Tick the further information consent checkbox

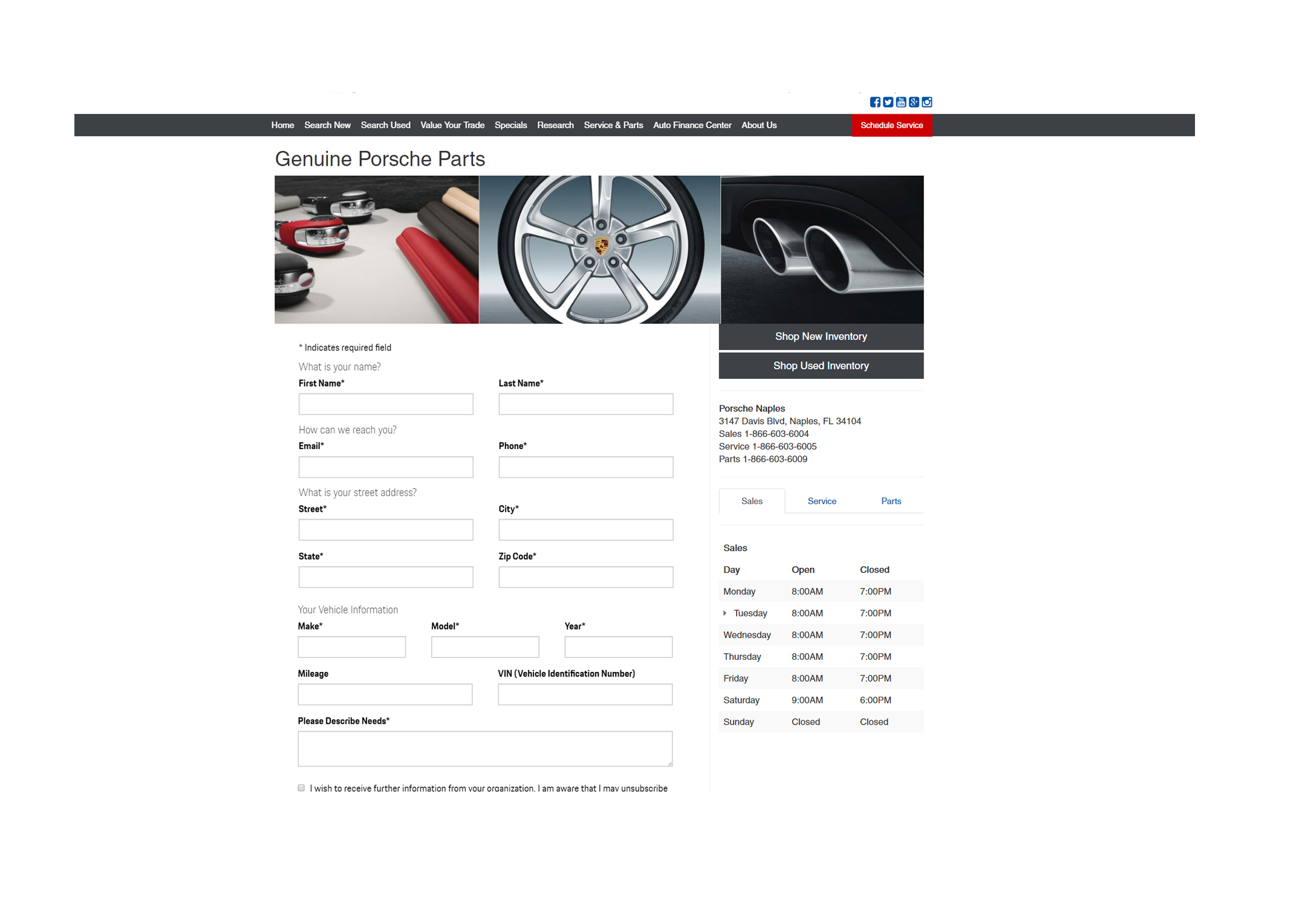pyautogui.click(x=301, y=787)
